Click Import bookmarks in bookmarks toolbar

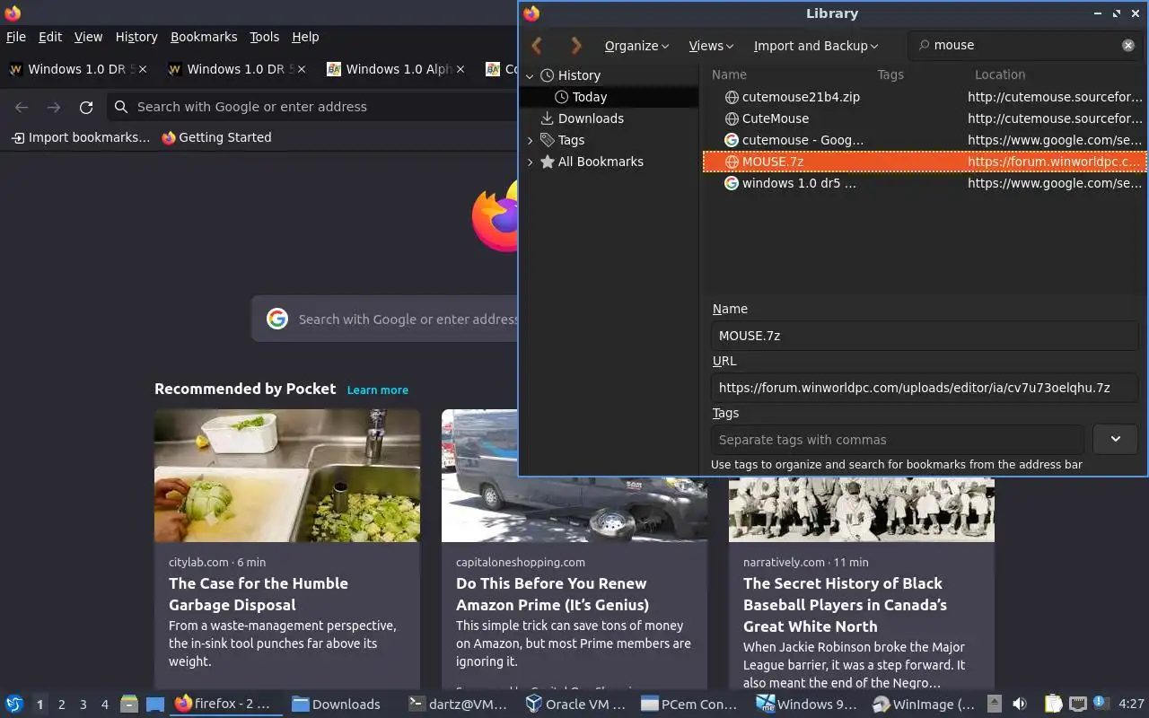tap(80, 137)
